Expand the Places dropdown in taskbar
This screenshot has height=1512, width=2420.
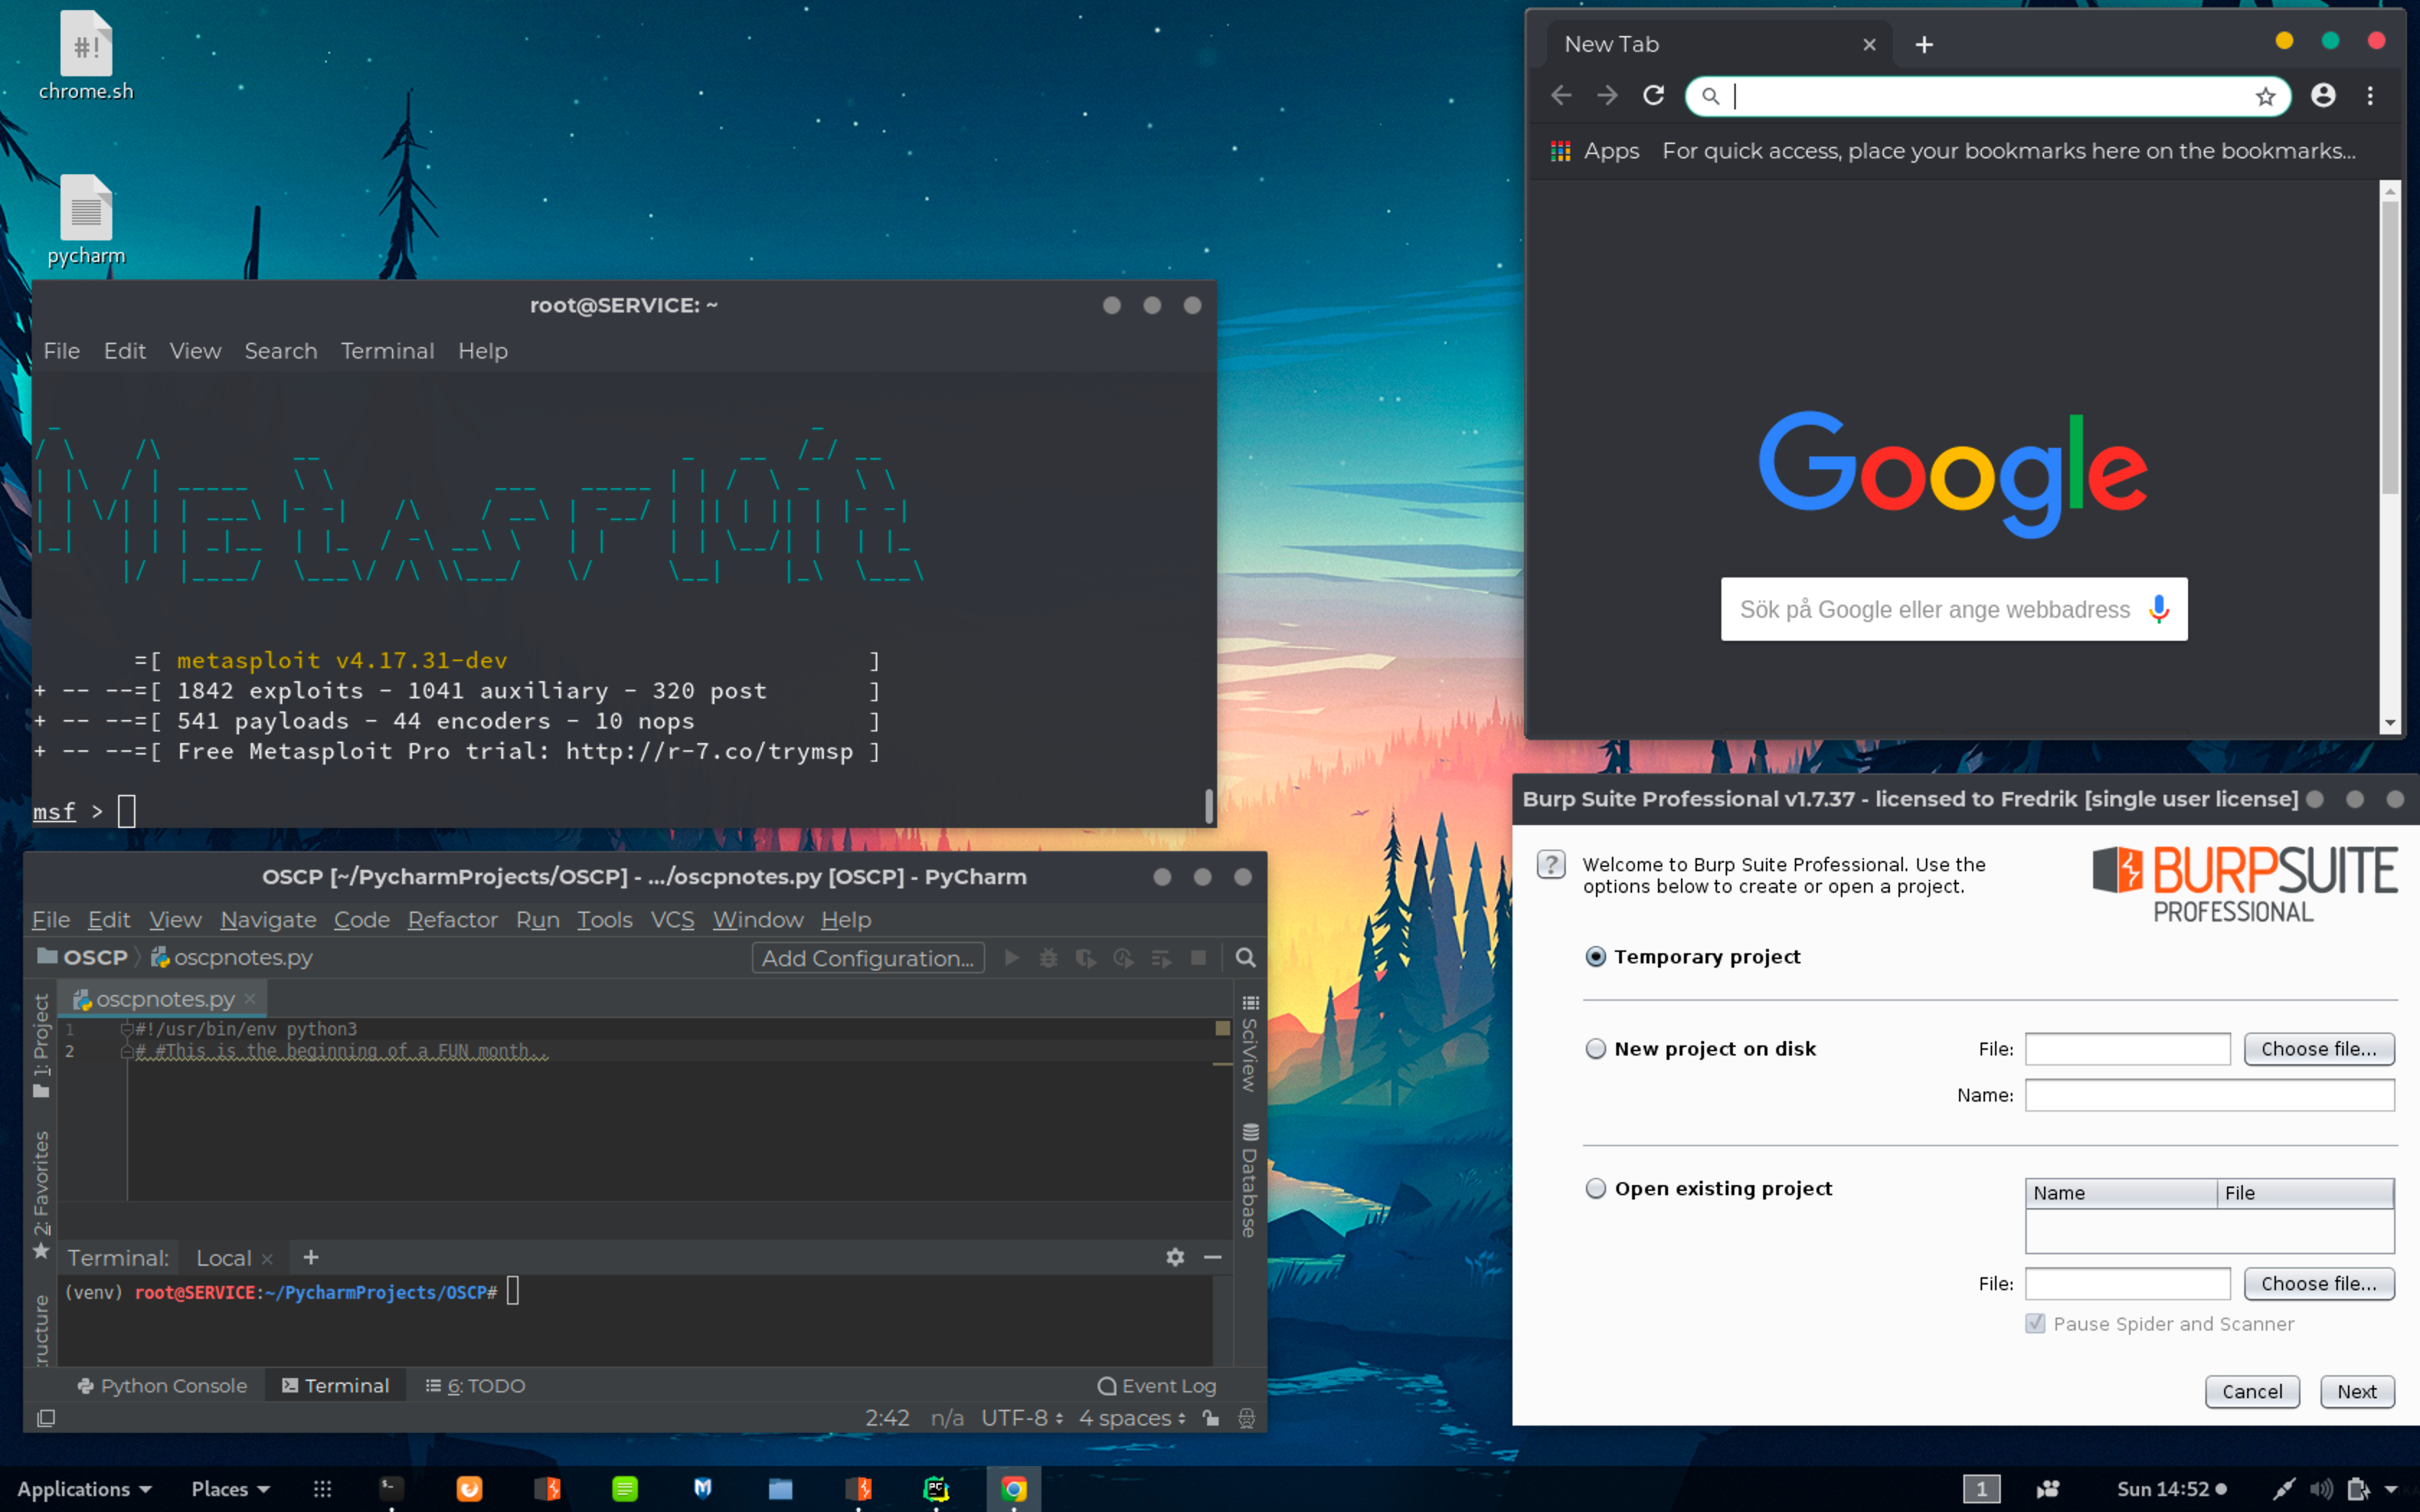pos(230,1489)
